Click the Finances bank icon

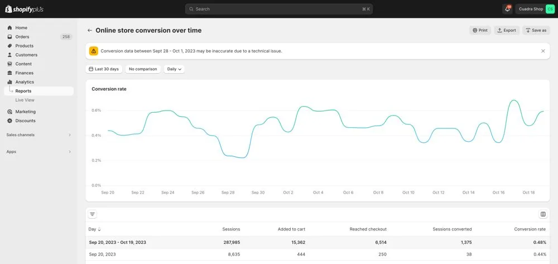[x=9, y=73]
